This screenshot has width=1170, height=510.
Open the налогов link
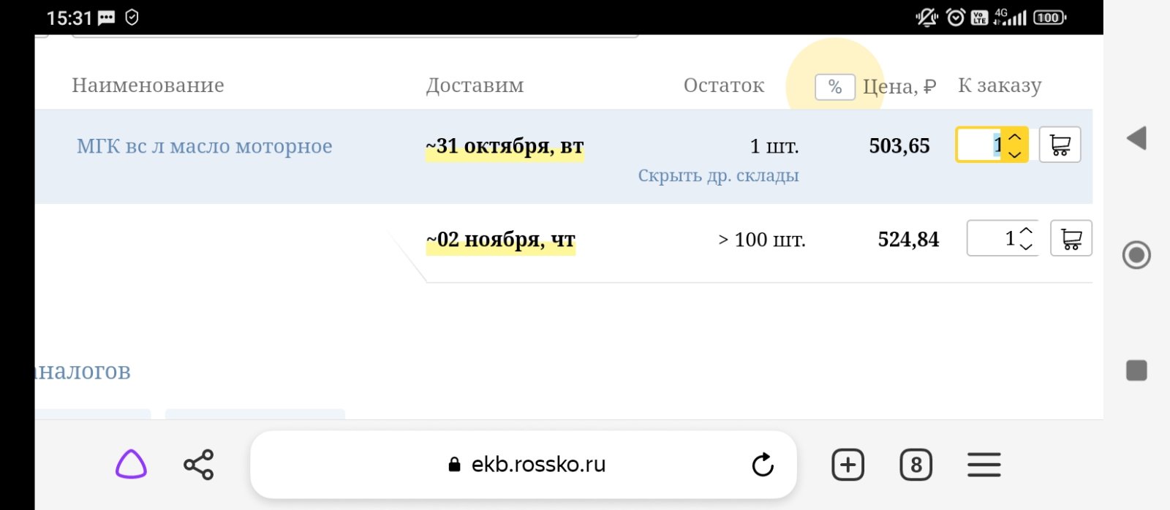pyautogui.click(x=83, y=371)
